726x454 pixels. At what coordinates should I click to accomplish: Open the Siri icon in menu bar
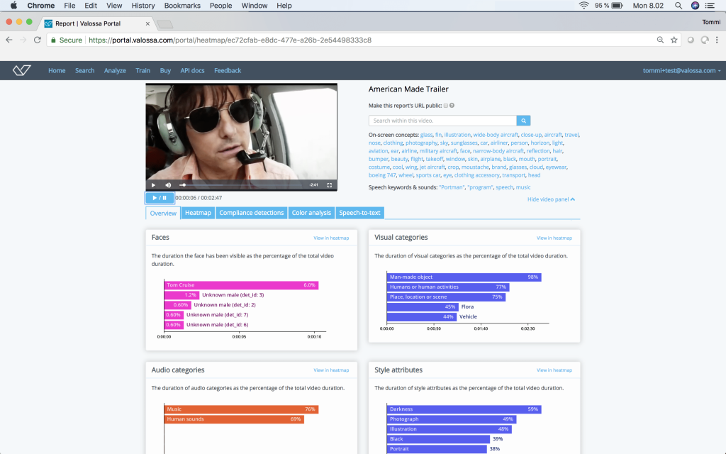pyautogui.click(x=695, y=6)
